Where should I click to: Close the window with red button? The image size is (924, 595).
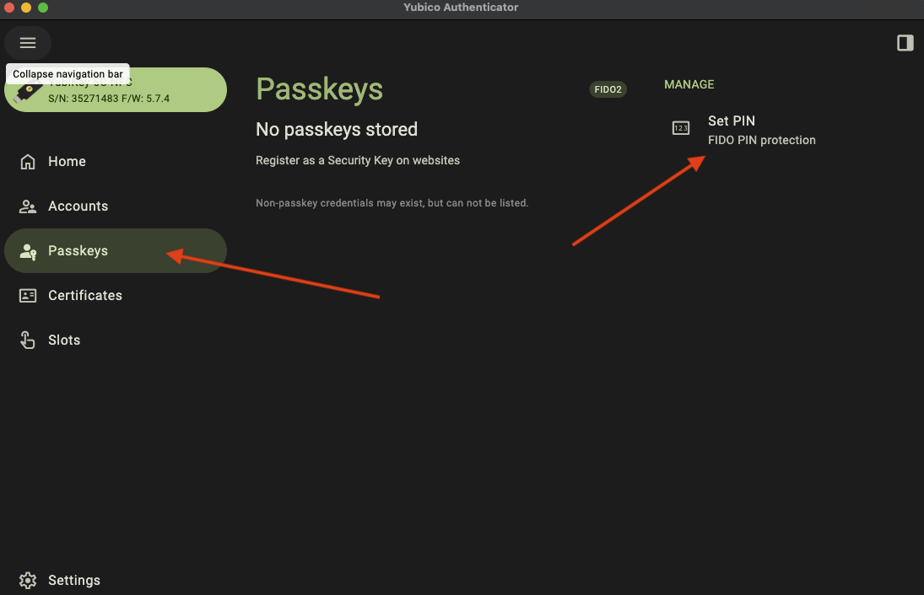point(8,8)
